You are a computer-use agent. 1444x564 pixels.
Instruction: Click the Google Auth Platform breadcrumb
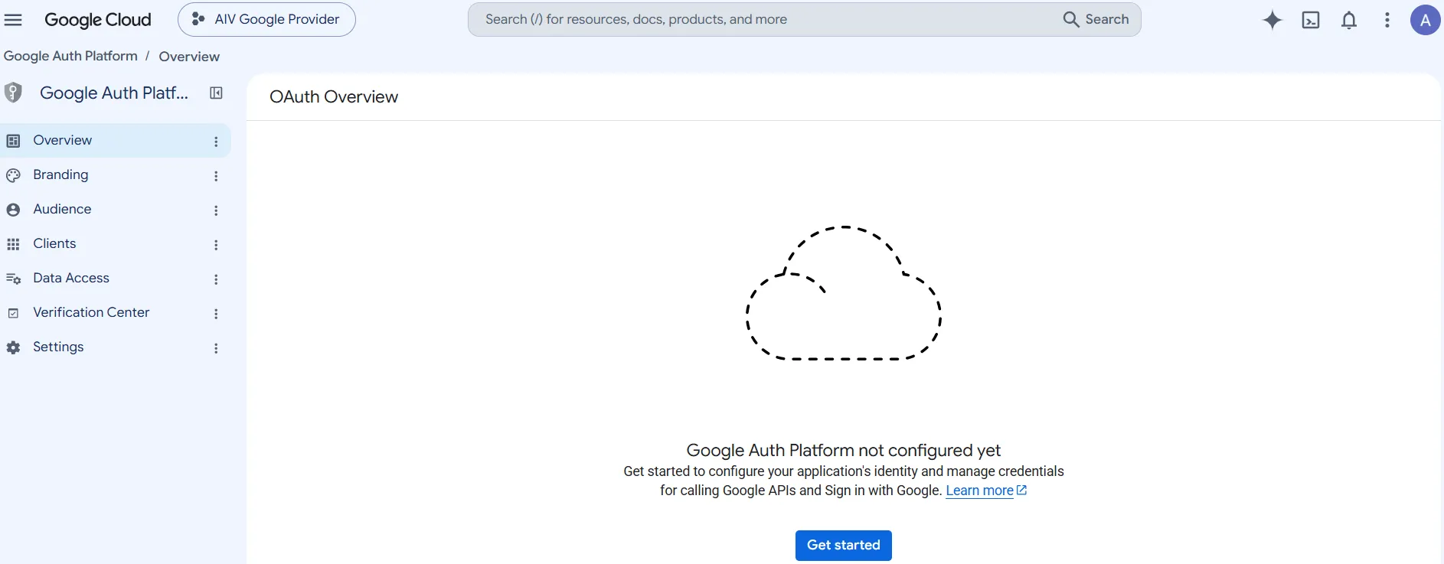pos(70,56)
